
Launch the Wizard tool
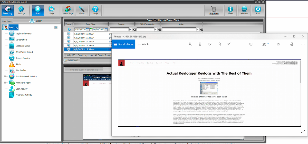tap(82, 10)
